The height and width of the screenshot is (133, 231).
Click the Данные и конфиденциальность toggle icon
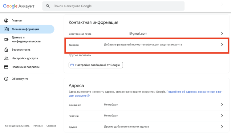pyautogui.click(x=6, y=39)
